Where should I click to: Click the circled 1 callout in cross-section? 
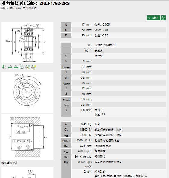click(37, 26)
